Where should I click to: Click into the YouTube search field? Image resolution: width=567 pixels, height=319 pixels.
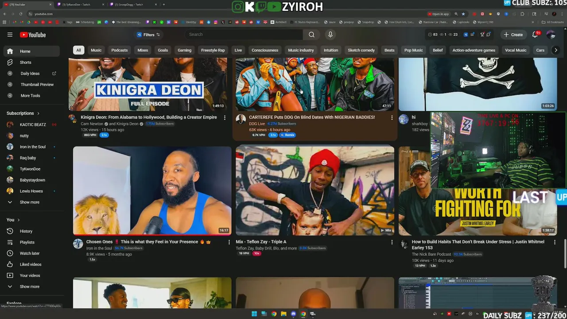(244, 35)
